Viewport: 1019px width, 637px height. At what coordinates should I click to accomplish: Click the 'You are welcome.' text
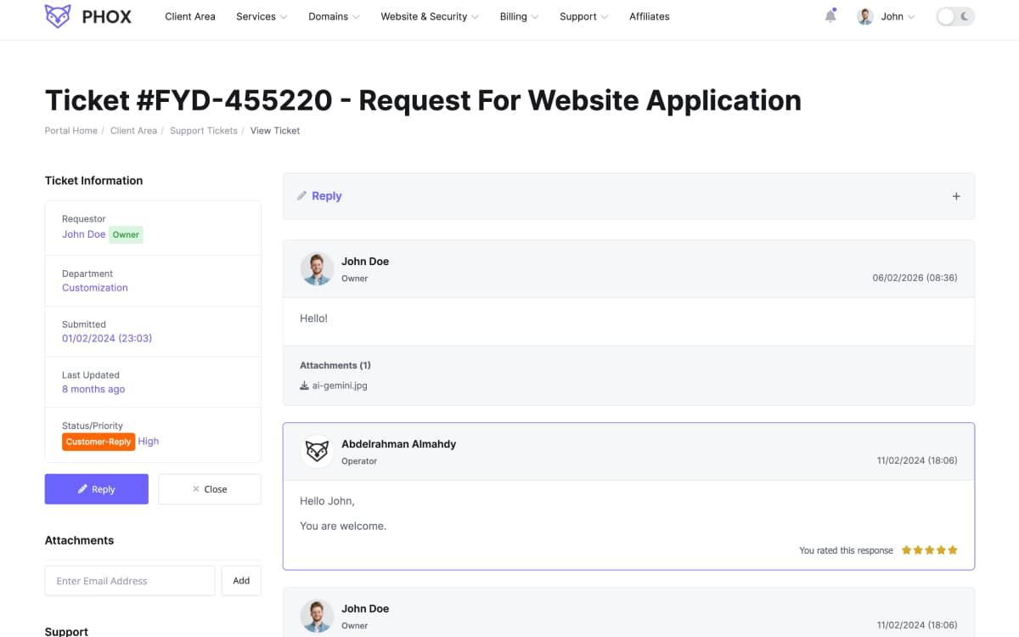(x=343, y=526)
